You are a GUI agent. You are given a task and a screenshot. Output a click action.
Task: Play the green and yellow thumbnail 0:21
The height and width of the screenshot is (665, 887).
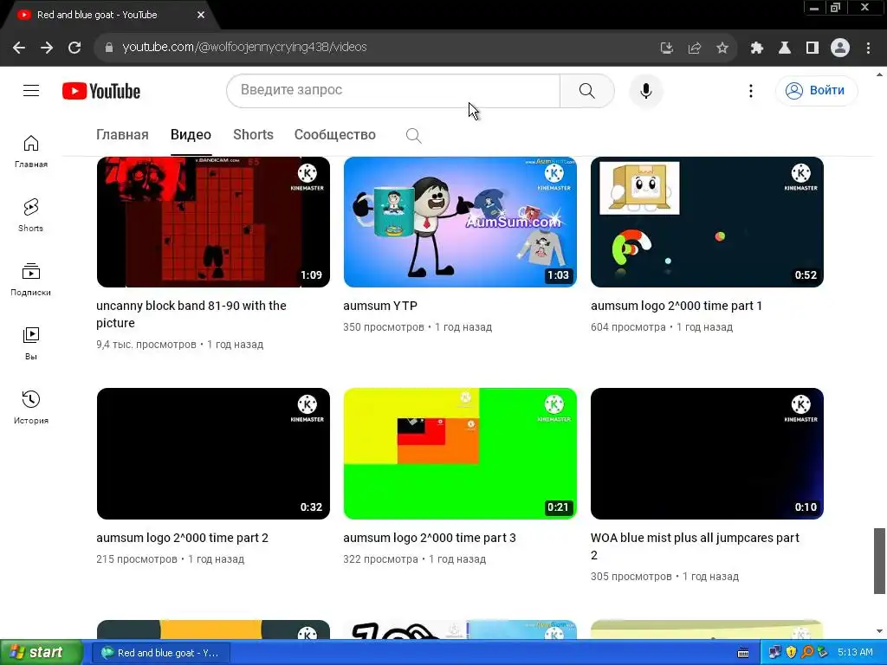tap(460, 454)
